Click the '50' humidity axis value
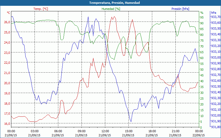Image resolution: width=221 pixels, height=138 pixels. coord(202,70)
